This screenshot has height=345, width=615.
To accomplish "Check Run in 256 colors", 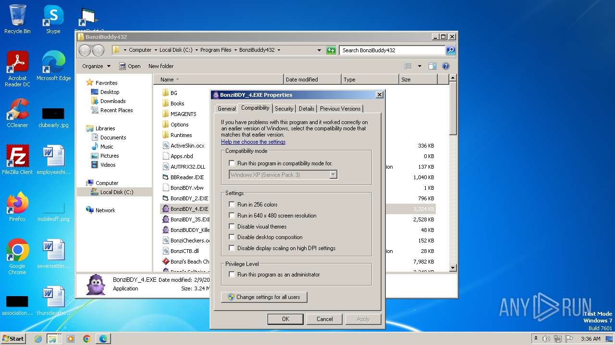I will click(232, 205).
